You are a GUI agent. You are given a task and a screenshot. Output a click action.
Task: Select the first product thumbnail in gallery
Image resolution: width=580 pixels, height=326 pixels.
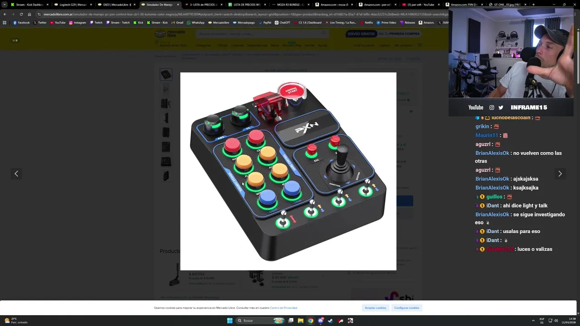pyautogui.click(x=166, y=74)
